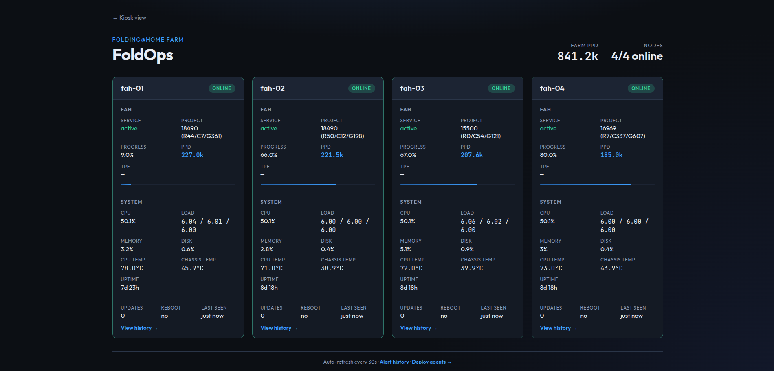Open View history for fah-04
Viewport: 774px width, 371px height.
click(558, 328)
